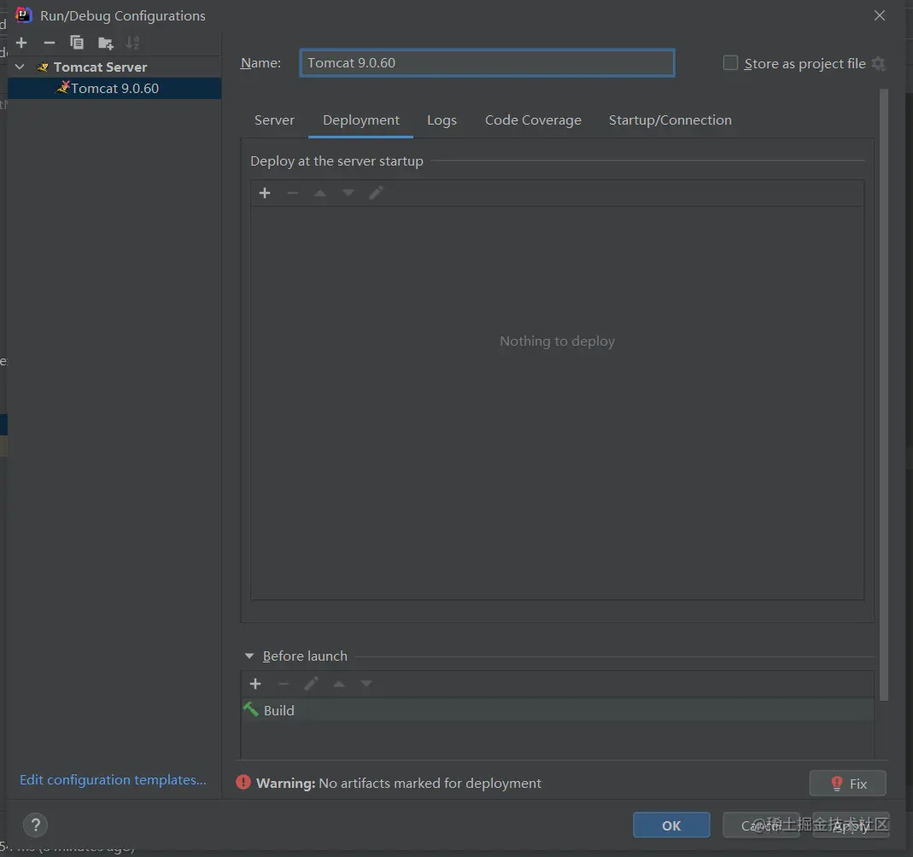The height and width of the screenshot is (857, 913).
Task: Click the Nothing to deploy placeholder text
Action: pos(557,341)
